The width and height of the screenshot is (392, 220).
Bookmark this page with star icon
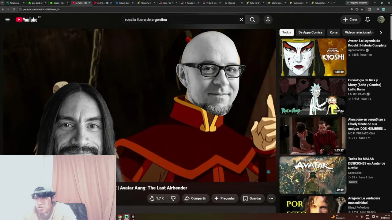click(x=362, y=9)
